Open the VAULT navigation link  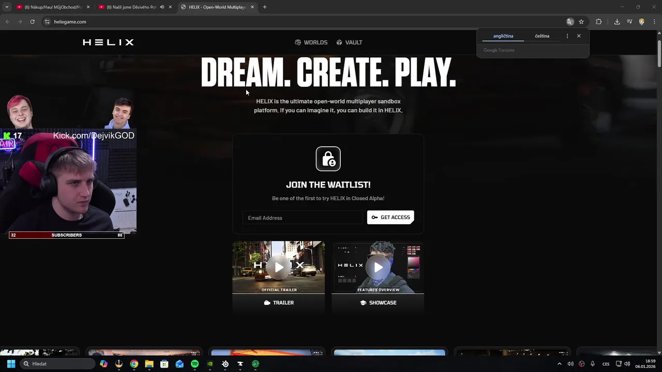click(349, 42)
